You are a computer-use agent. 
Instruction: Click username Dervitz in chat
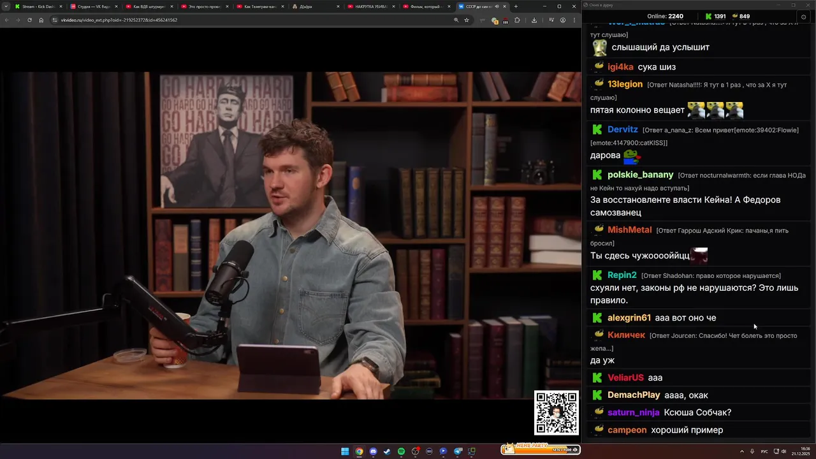click(x=622, y=129)
